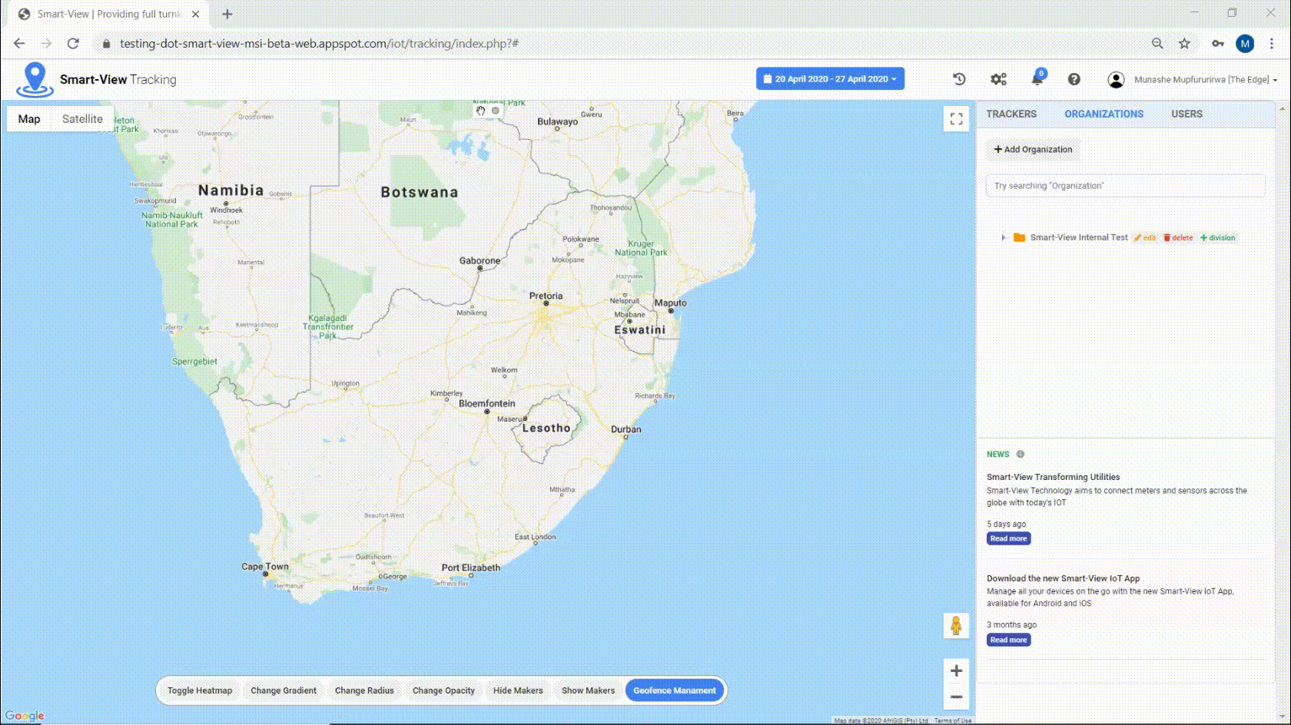Open the Munashe Mupfururirwa user menu
Viewport: 1291px width, 725px height.
pos(1206,79)
